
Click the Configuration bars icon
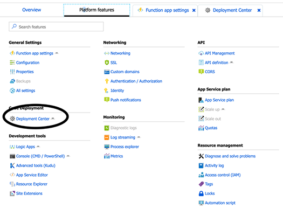[12, 63]
